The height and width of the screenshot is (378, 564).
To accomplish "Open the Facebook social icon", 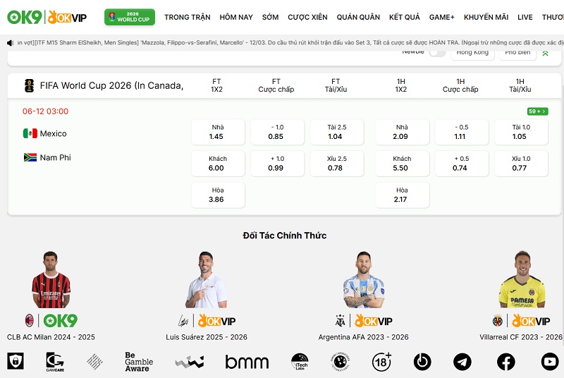I will click(506, 362).
